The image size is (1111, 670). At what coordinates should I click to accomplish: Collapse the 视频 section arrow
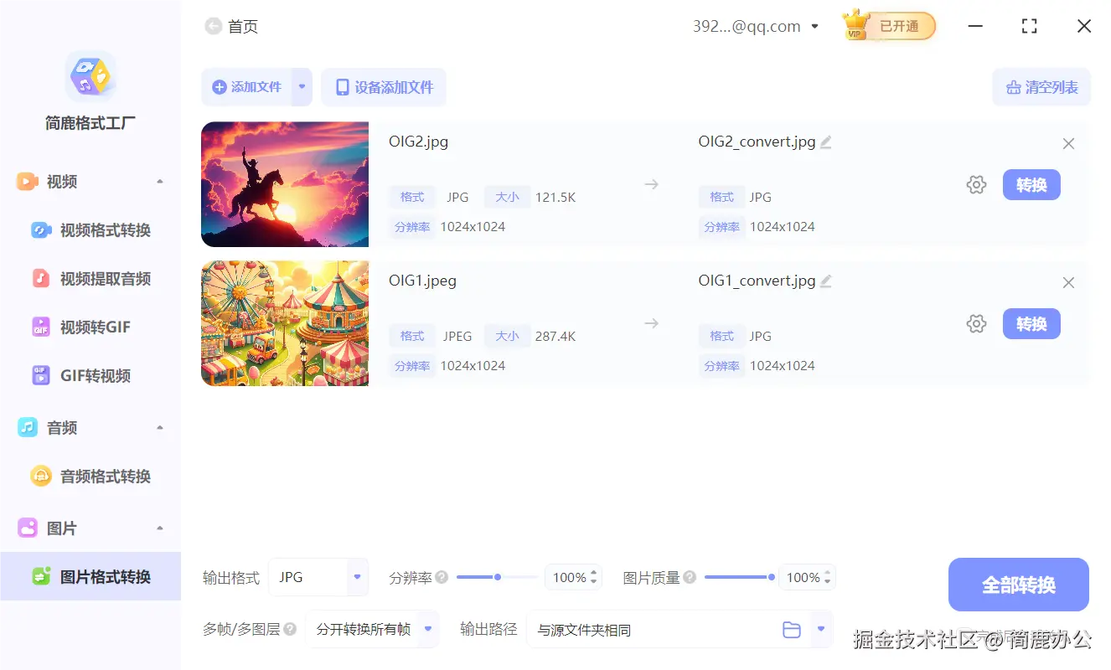pyautogui.click(x=160, y=182)
